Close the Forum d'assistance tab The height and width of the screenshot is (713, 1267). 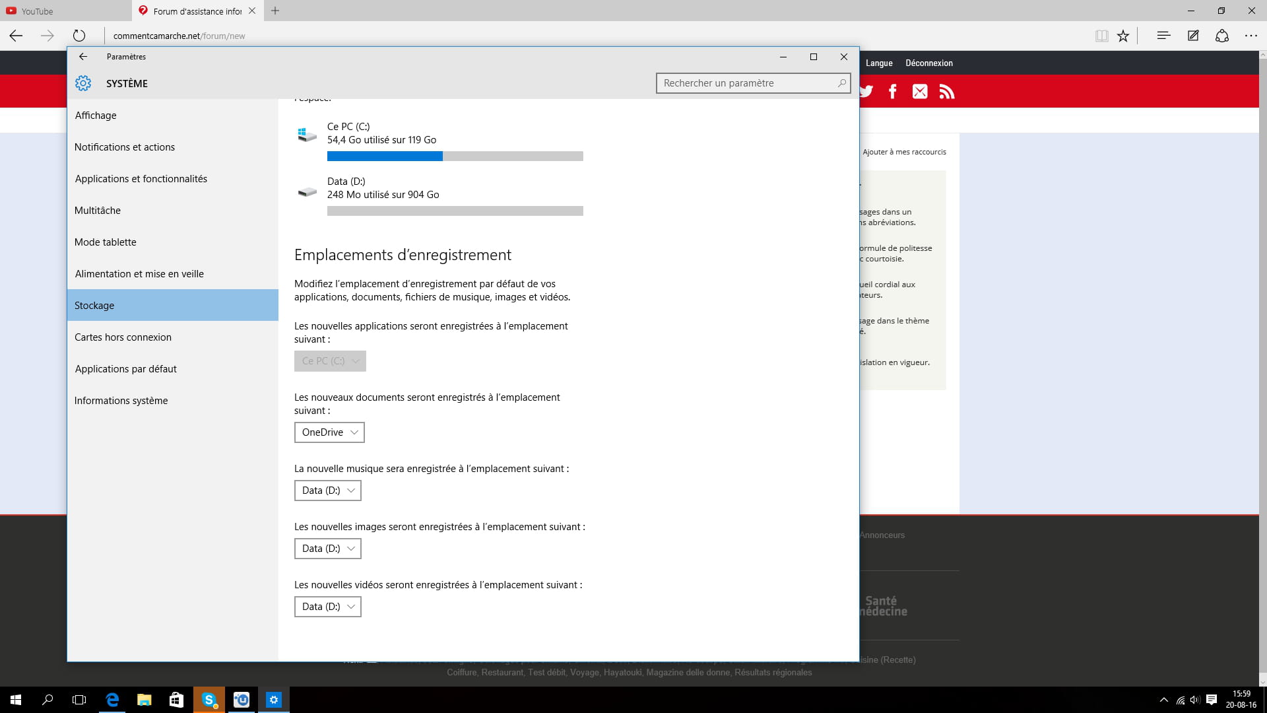pyautogui.click(x=252, y=11)
